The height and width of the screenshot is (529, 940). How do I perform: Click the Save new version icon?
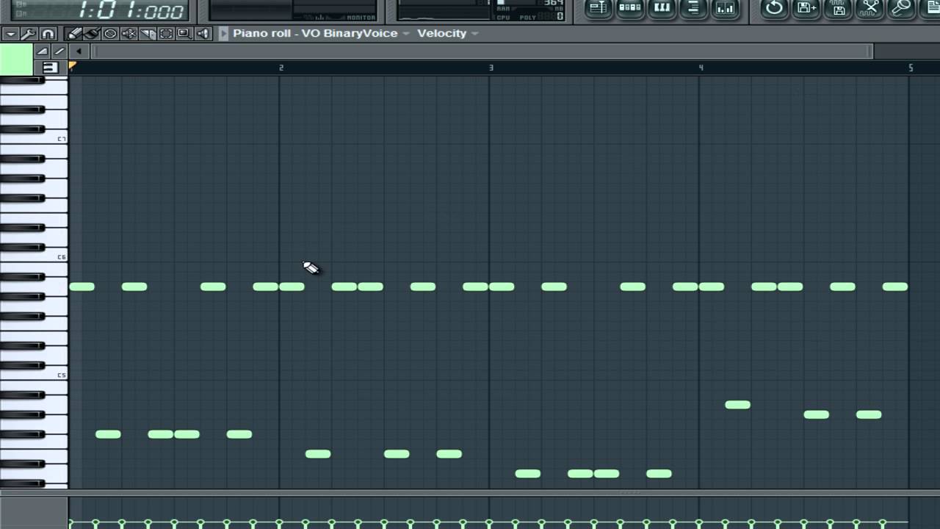806,8
